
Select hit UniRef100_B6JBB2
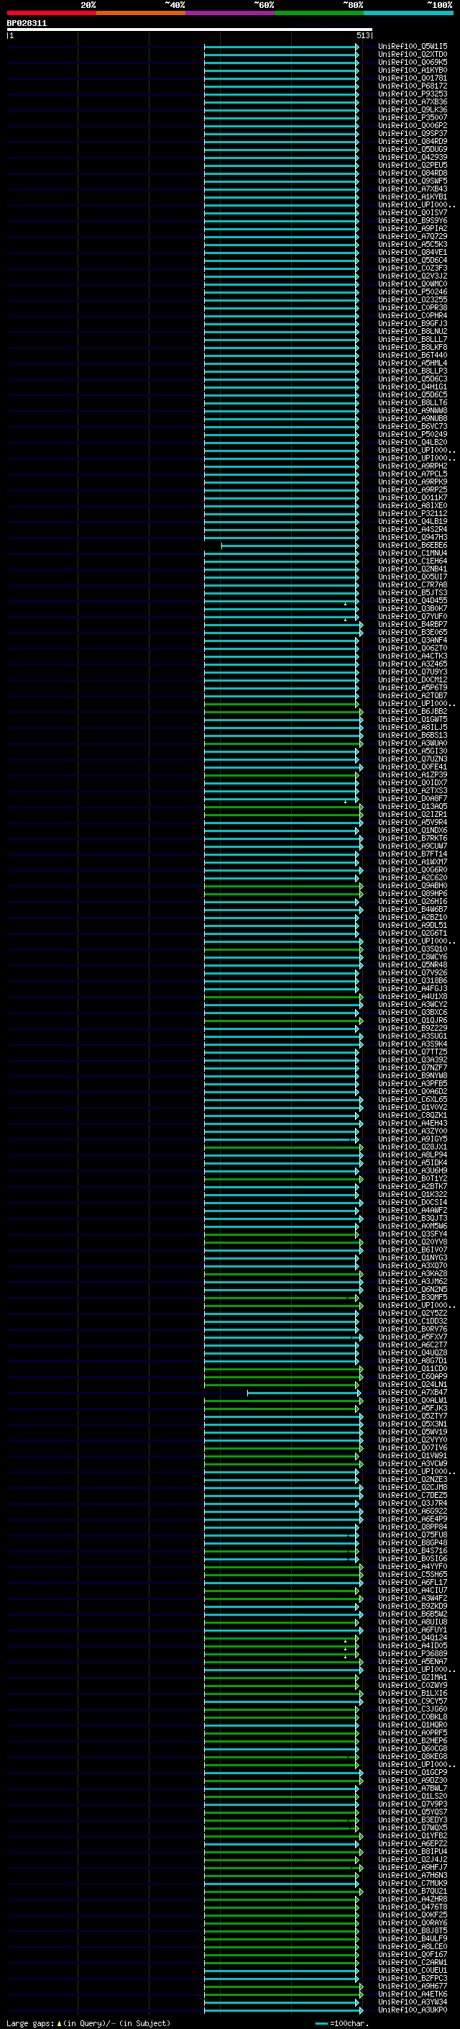(413, 711)
